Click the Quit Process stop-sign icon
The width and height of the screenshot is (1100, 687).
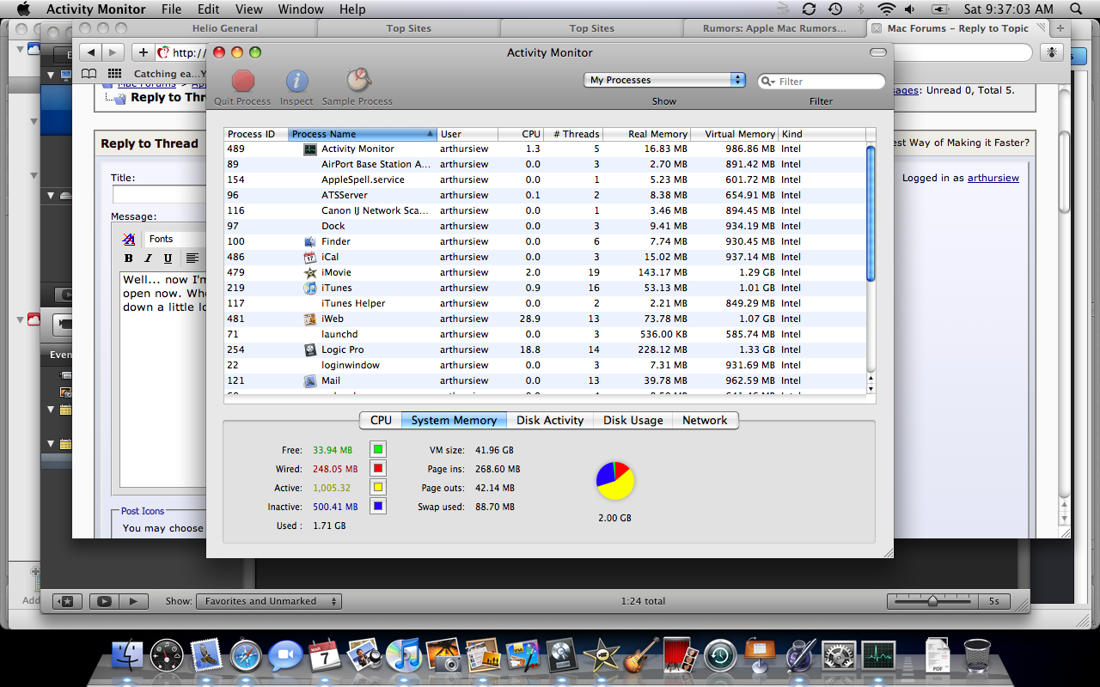coord(244,81)
